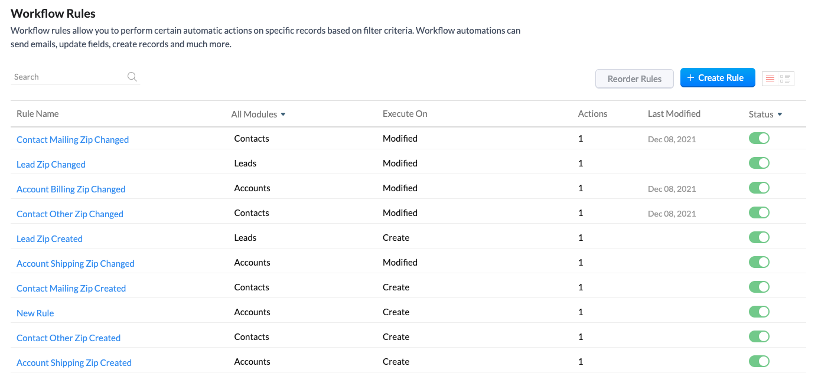The image size is (818, 386).
Task: Click in the Search rules field
Action: pyautogui.click(x=68, y=77)
